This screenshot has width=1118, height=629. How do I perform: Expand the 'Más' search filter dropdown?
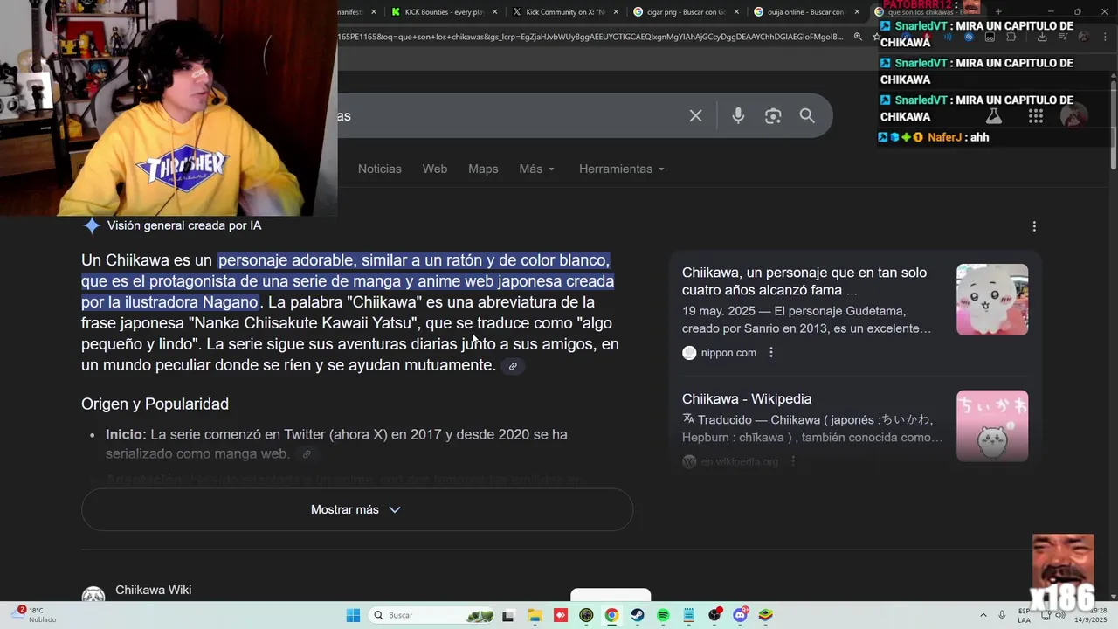[x=536, y=169]
